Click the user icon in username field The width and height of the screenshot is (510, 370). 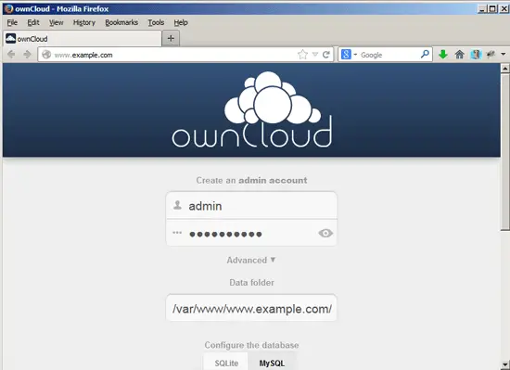coord(177,205)
